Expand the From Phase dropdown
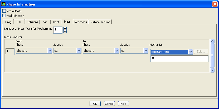Screen dimensions: 219x109 (x=50, y=51)
